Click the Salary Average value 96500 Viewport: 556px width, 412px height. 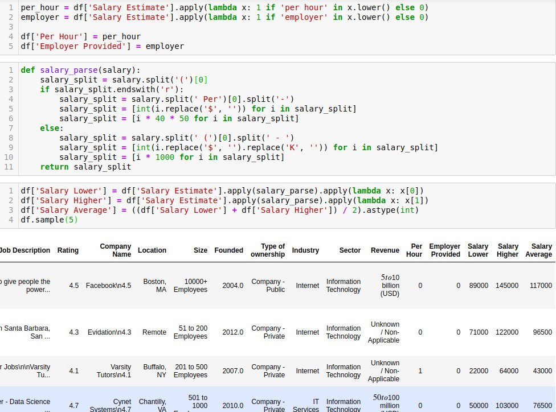click(x=542, y=332)
